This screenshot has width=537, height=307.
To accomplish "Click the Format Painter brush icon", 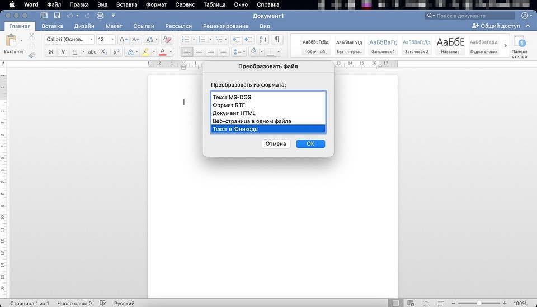I will point(31,55).
